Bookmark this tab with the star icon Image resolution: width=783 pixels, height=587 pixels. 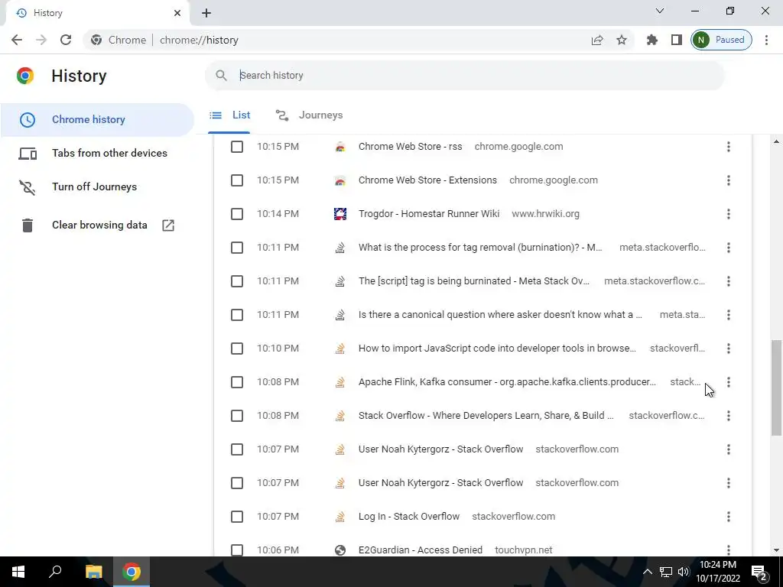[621, 40]
